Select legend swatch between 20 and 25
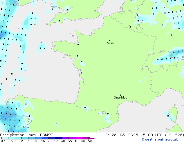 (52, 138)
